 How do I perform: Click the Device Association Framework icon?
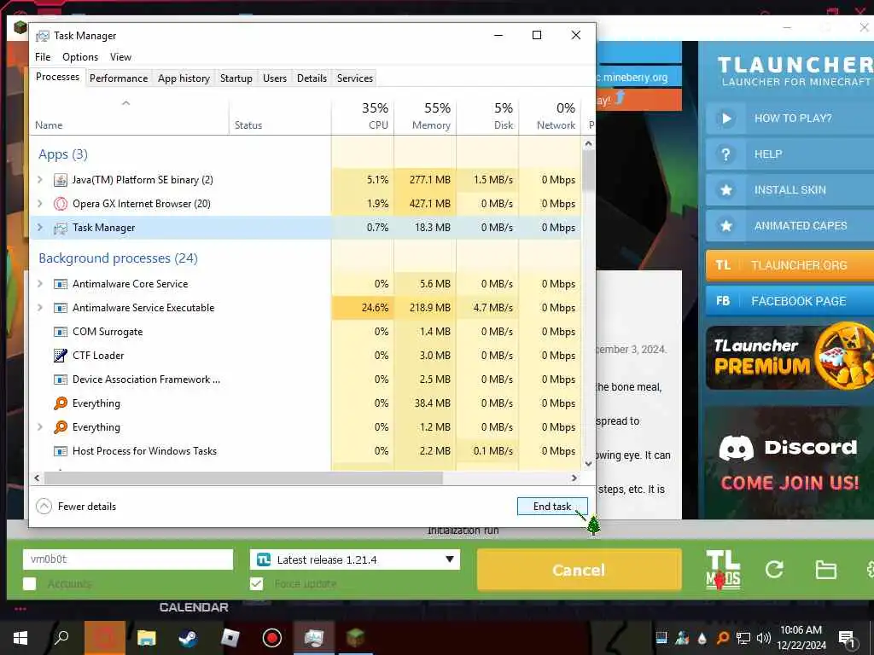pyautogui.click(x=61, y=380)
